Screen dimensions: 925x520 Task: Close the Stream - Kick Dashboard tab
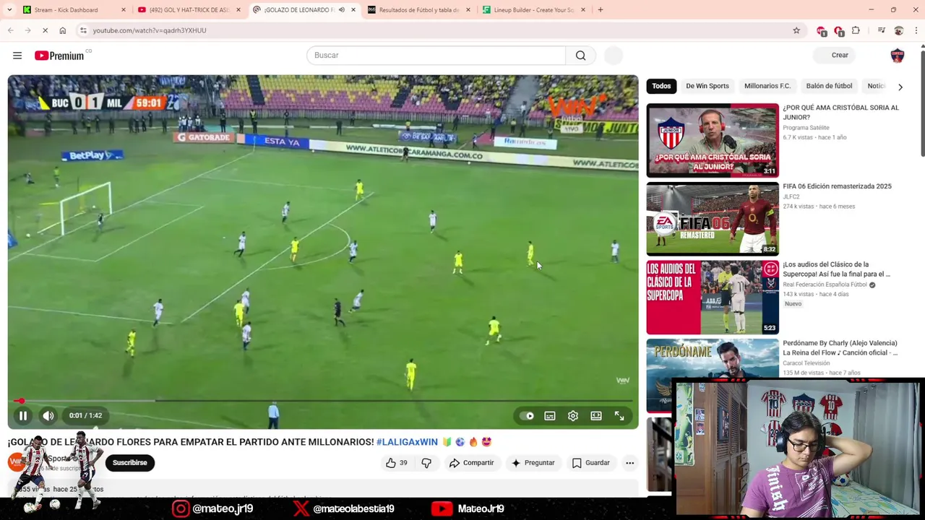[x=124, y=10]
